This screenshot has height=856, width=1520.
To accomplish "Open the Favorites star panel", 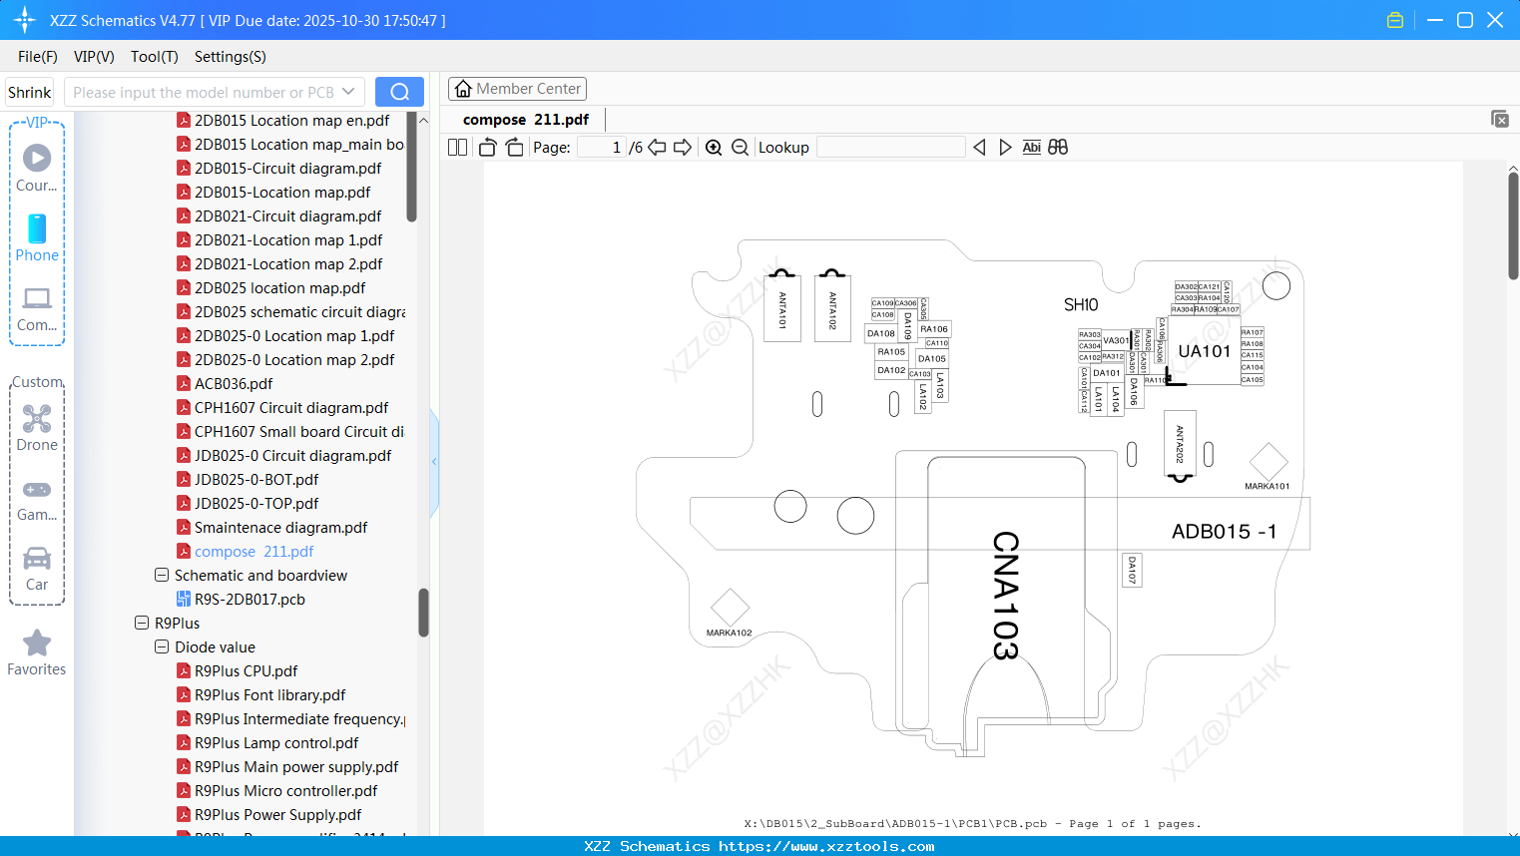I will click(x=37, y=653).
